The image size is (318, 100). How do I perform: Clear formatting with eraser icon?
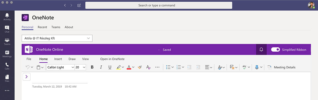[x=148, y=67]
